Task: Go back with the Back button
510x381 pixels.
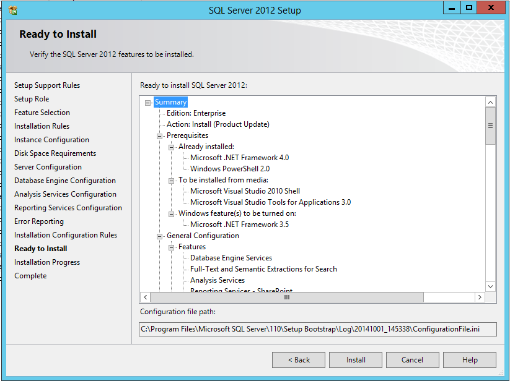Action: tap(299, 360)
